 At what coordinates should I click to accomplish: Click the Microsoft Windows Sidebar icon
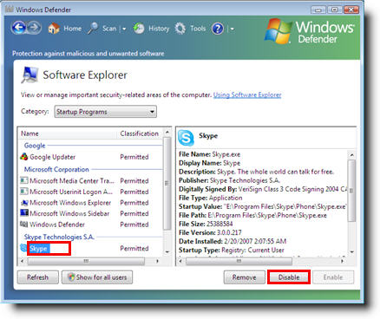[x=24, y=213]
